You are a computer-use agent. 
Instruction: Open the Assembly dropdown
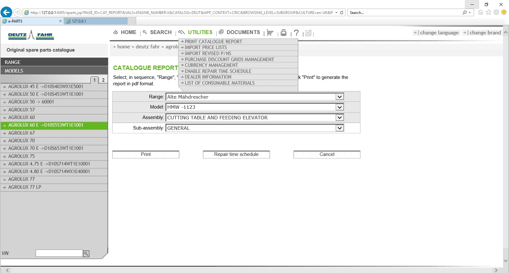[x=340, y=118]
